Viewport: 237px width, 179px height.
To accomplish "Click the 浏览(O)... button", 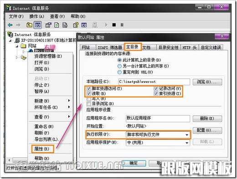I will (x=207, y=82).
